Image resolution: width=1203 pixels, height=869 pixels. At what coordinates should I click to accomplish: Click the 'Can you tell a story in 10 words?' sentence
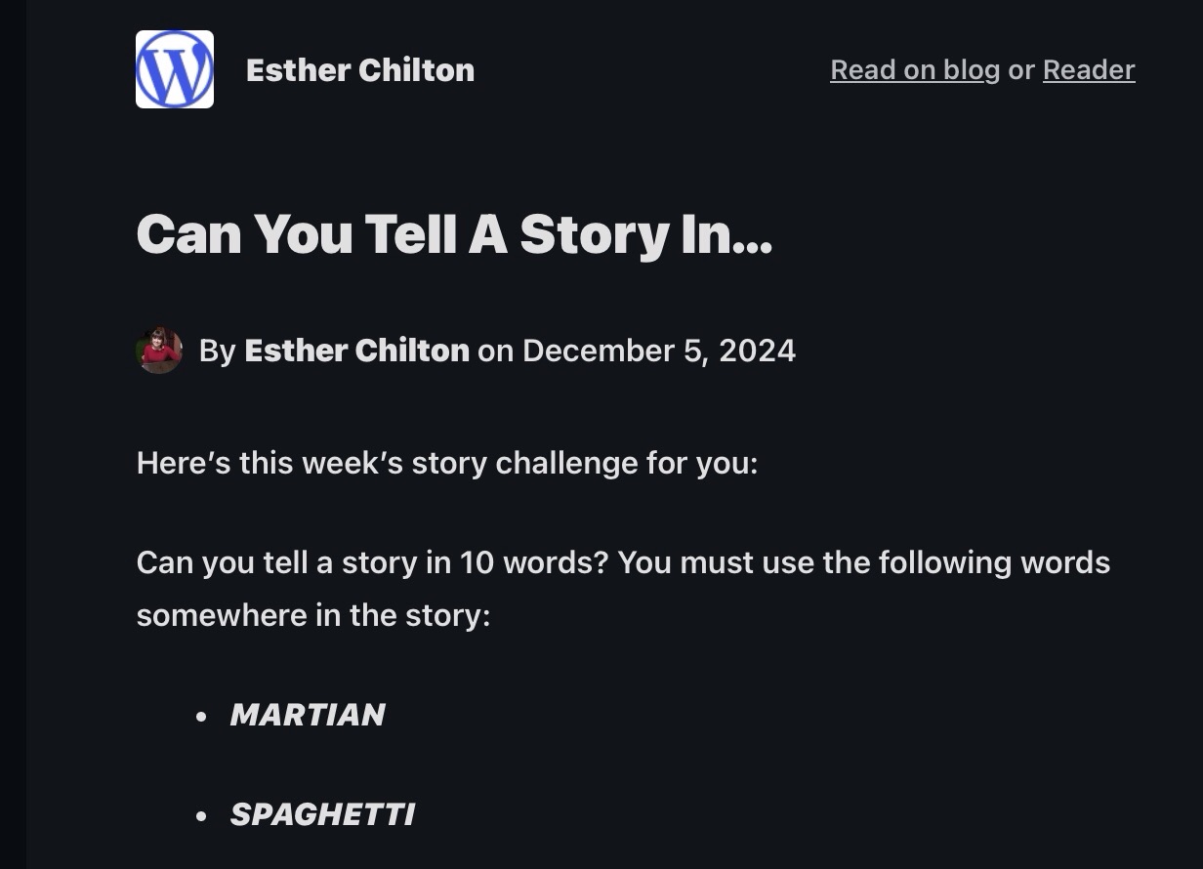(x=373, y=562)
